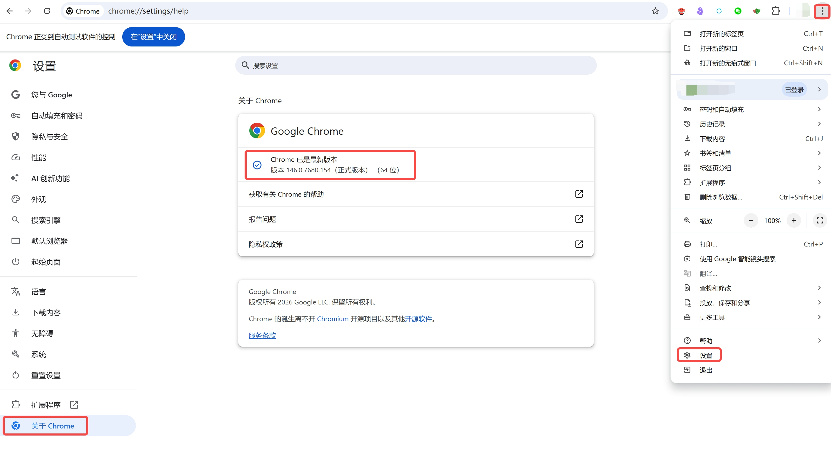Image resolution: width=831 pixels, height=470 pixels.
Task: Open external link icon for 隐私权政策
Action: coord(579,244)
